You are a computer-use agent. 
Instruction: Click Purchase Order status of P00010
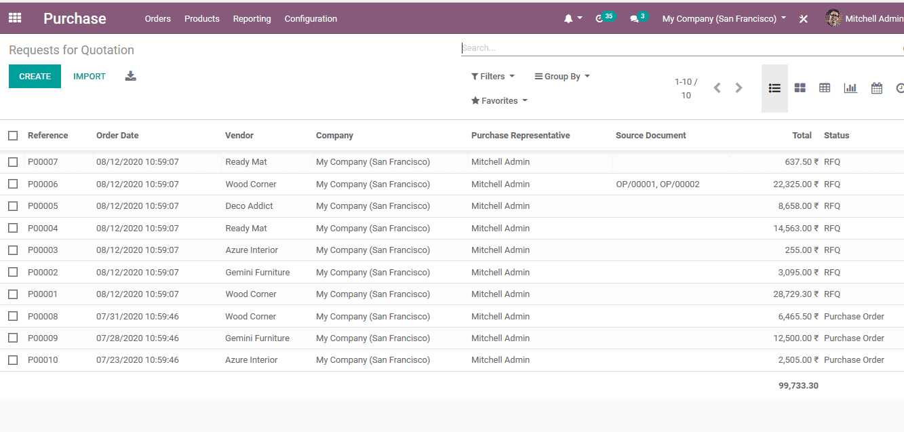(x=854, y=360)
